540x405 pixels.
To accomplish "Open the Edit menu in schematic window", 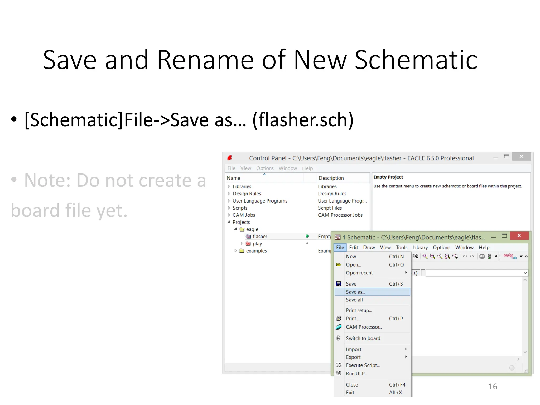I will click(x=354, y=247).
